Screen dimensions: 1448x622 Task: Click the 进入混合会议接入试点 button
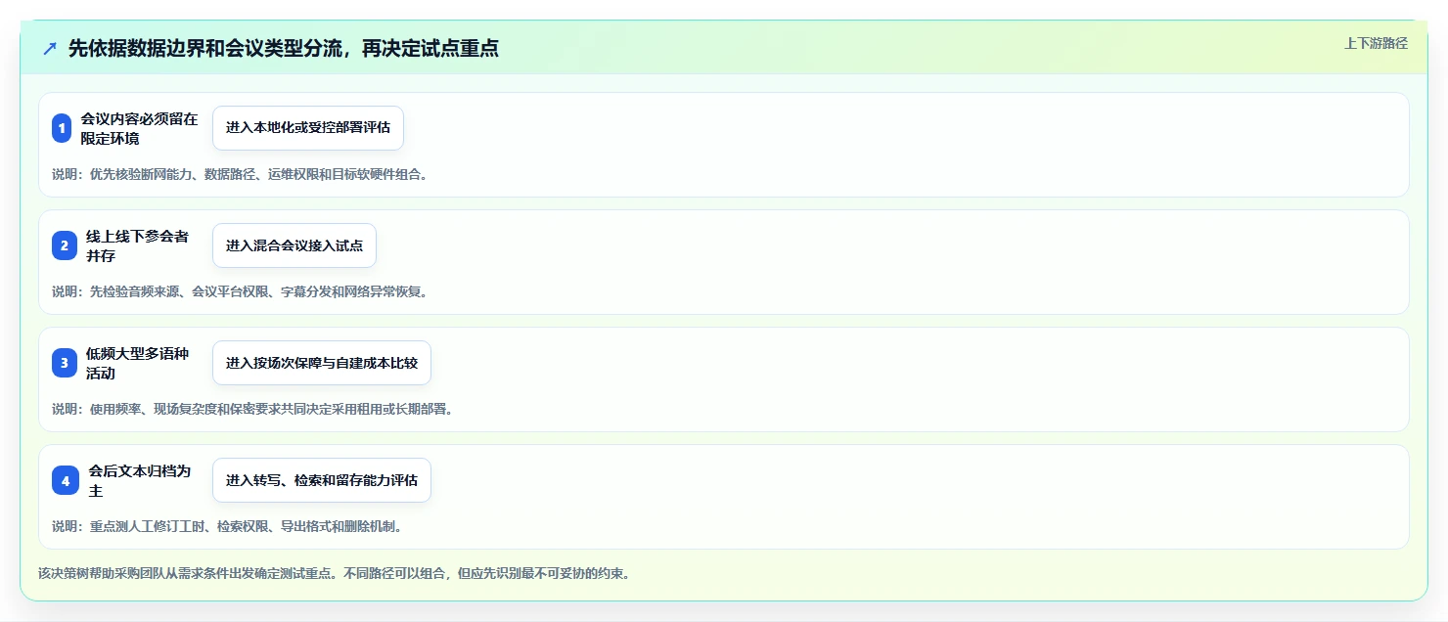pos(294,245)
